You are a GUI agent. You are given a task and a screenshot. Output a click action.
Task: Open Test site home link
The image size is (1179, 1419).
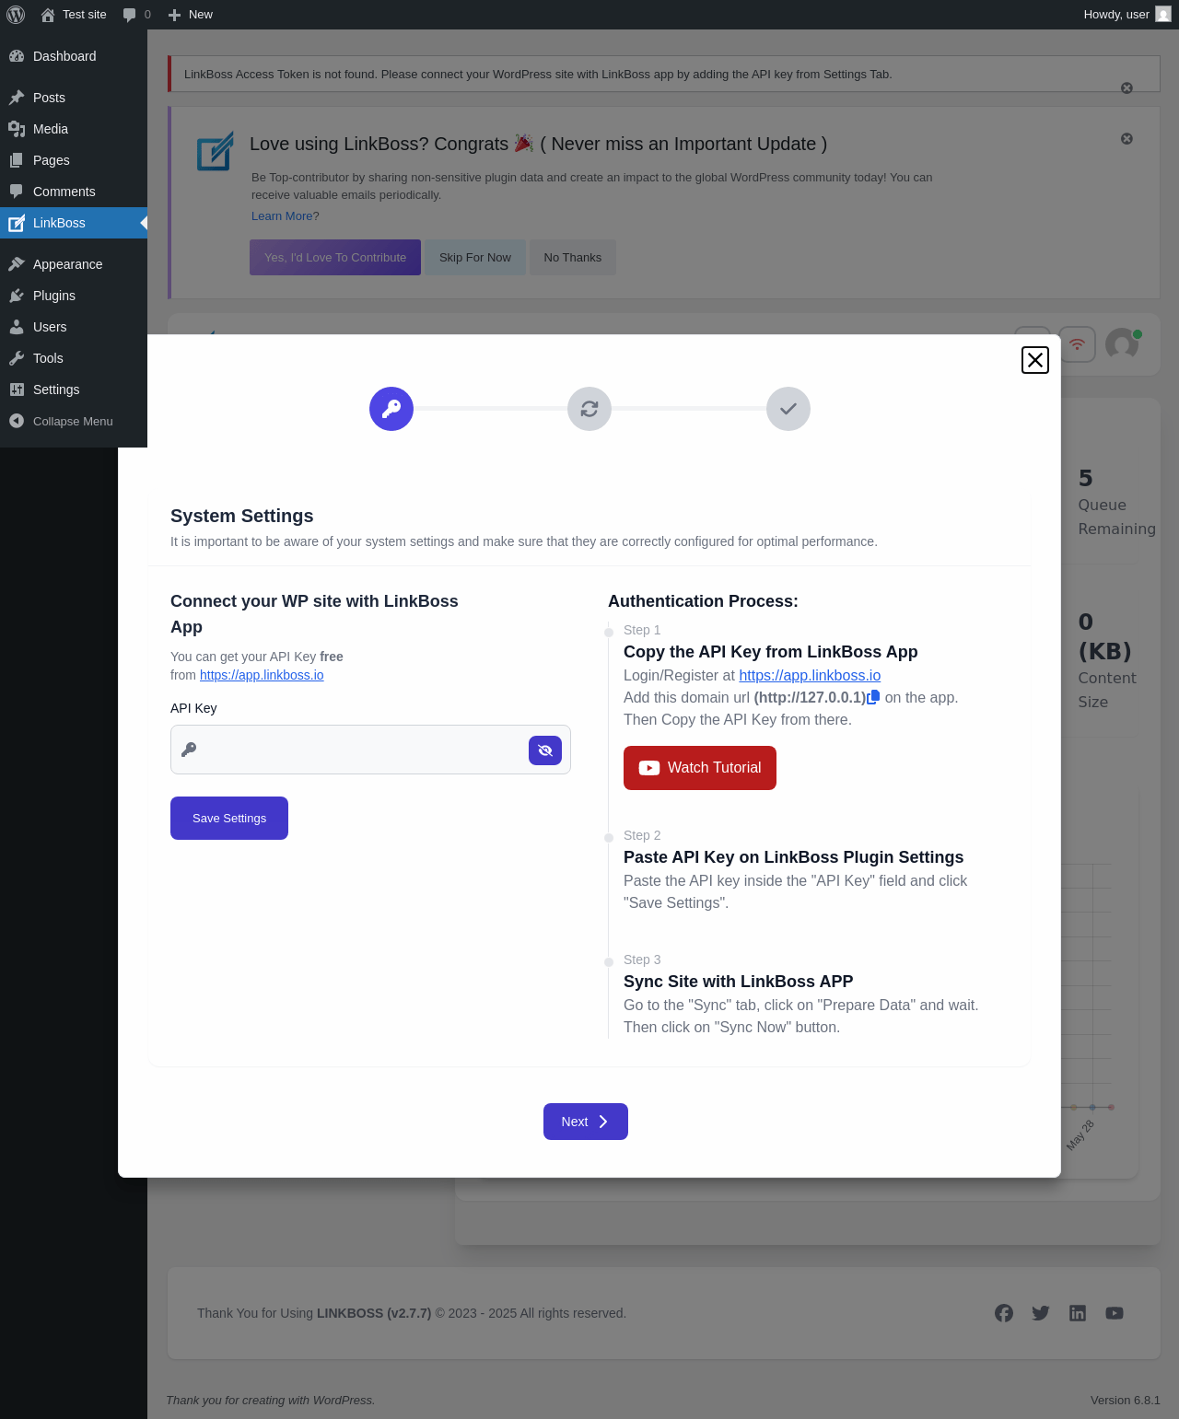74,15
